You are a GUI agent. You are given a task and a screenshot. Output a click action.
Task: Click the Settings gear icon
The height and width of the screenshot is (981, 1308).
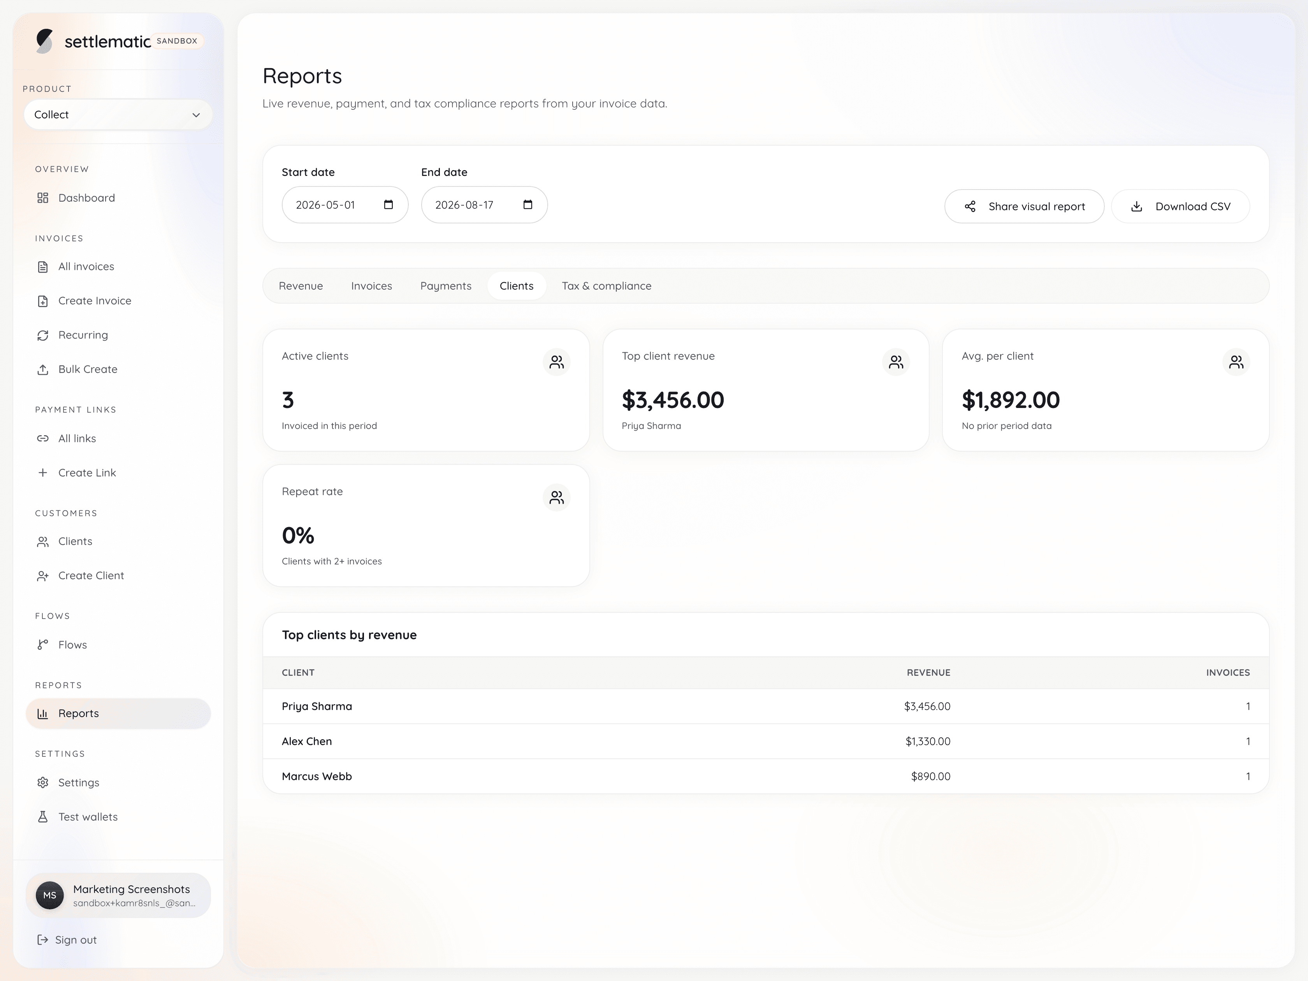pyautogui.click(x=42, y=782)
